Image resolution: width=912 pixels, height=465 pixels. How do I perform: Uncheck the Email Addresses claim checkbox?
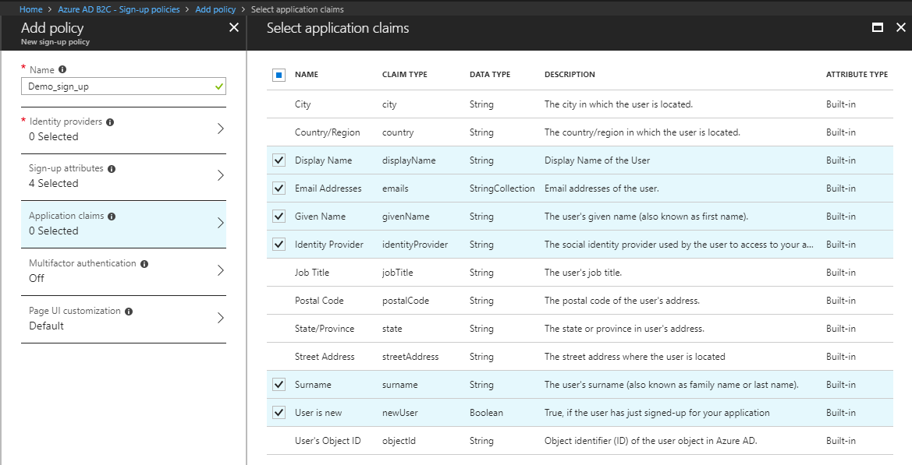[279, 188]
